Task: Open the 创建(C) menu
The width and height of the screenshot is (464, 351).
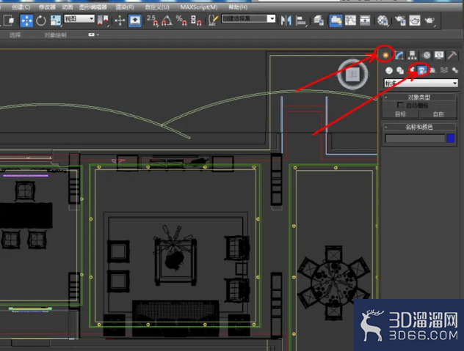Action: [x=21, y=7]
